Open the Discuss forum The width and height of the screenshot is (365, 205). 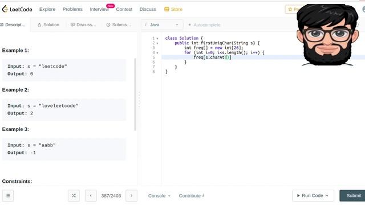click(x=148, y=9)
